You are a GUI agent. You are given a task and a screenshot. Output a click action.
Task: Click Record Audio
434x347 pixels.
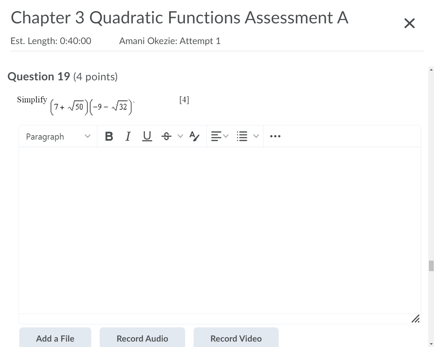point(142,339)
